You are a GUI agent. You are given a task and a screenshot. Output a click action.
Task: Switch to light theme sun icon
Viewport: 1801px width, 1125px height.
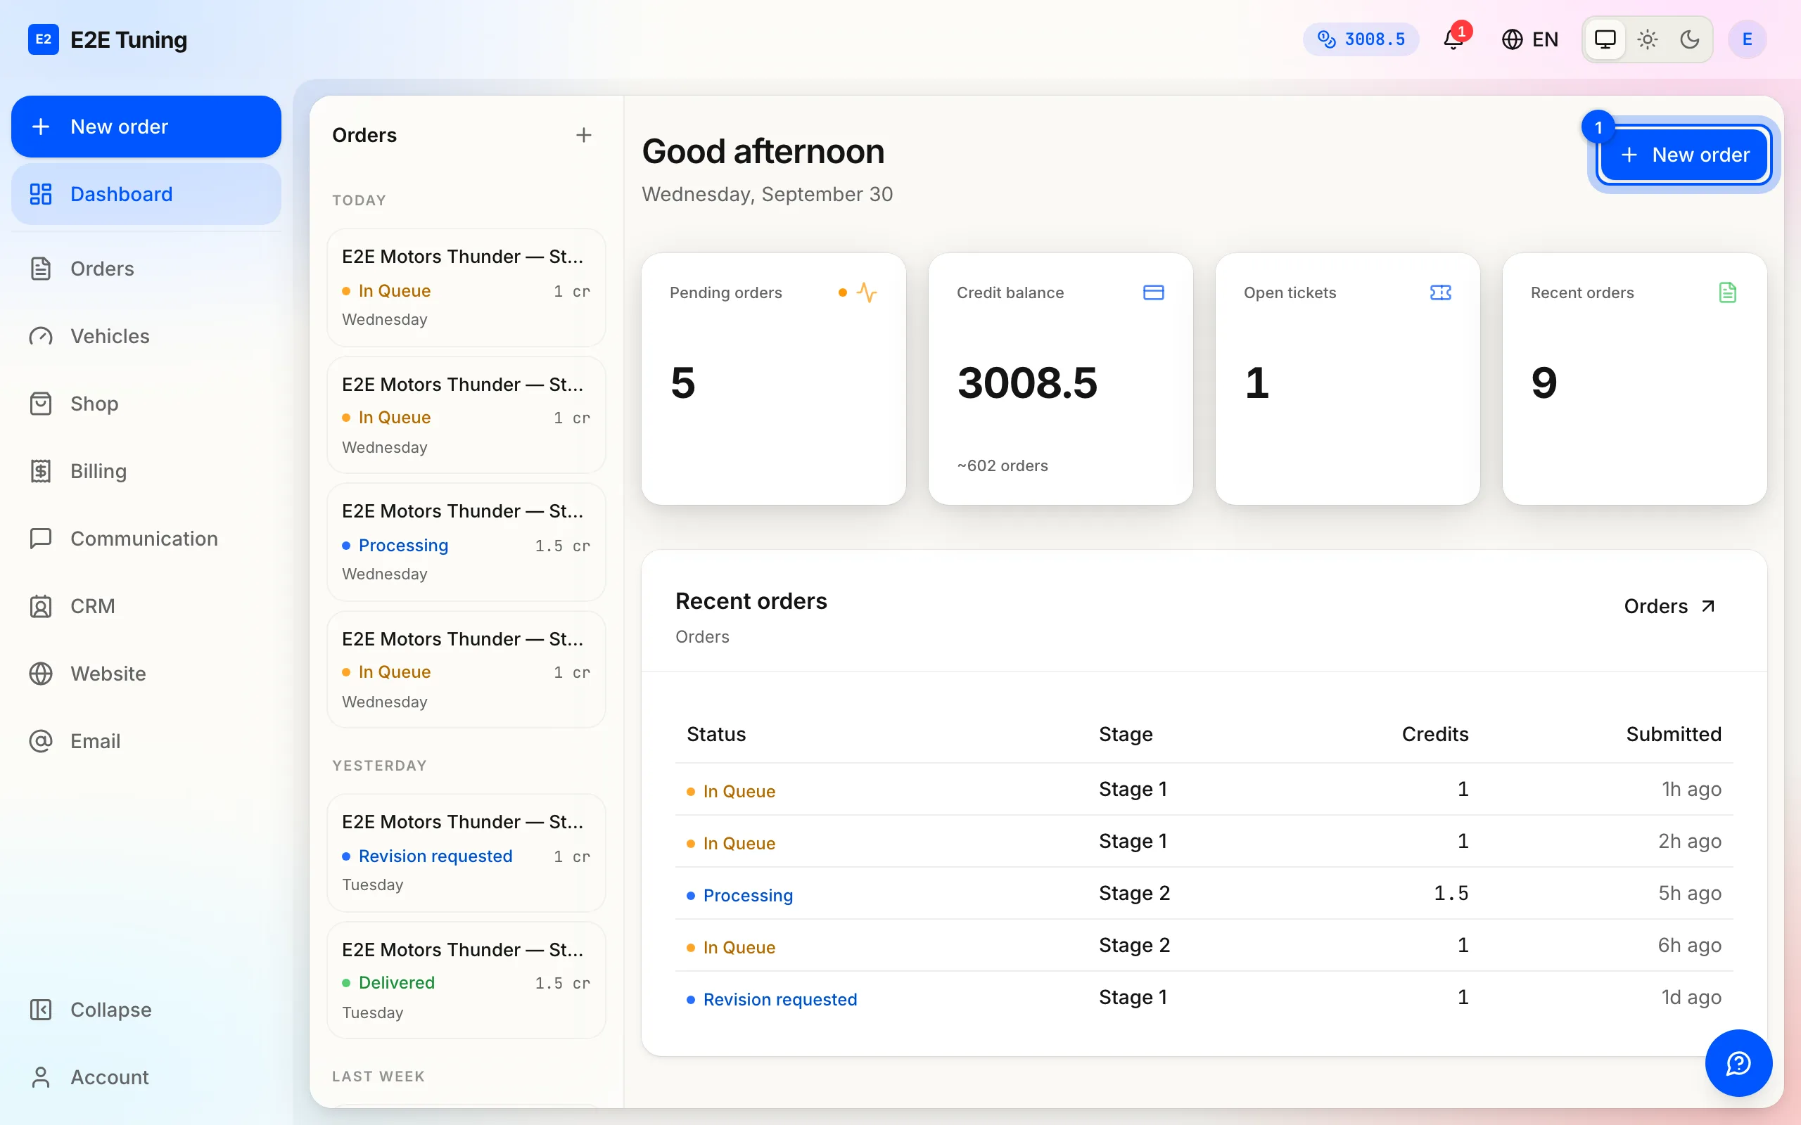[1647, 39]
